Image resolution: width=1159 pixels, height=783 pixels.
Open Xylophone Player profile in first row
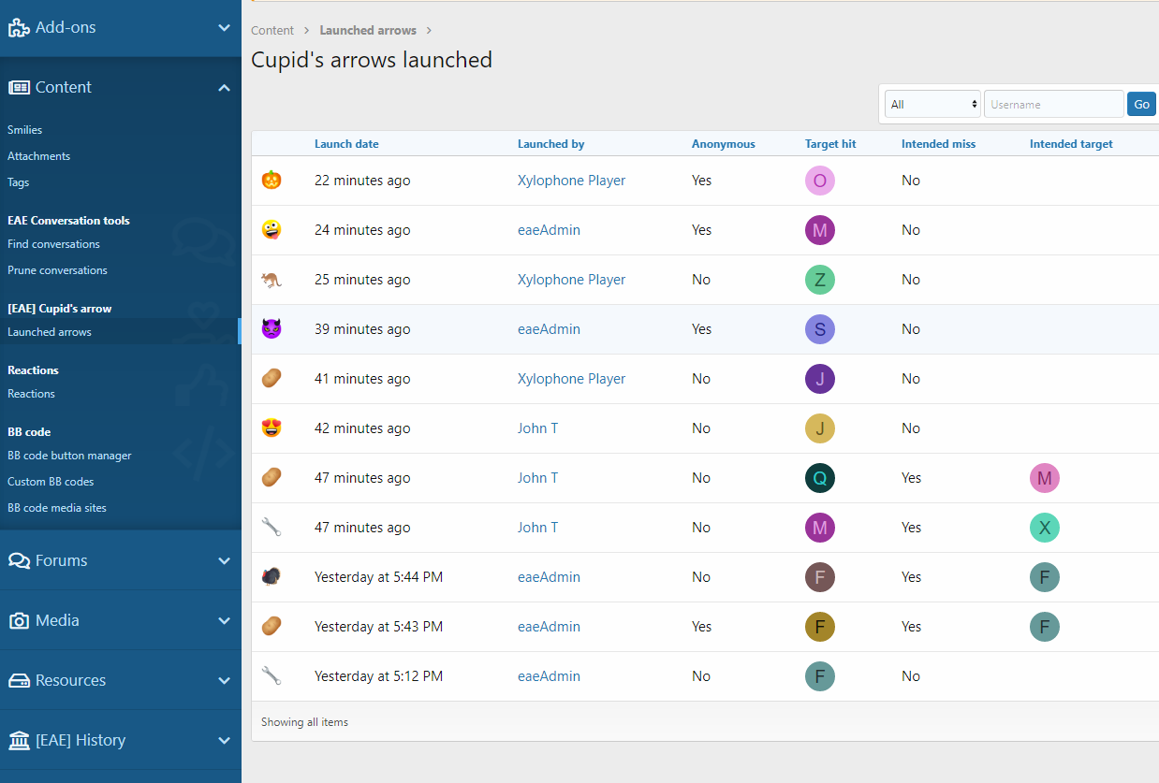[x=571, y=181]
